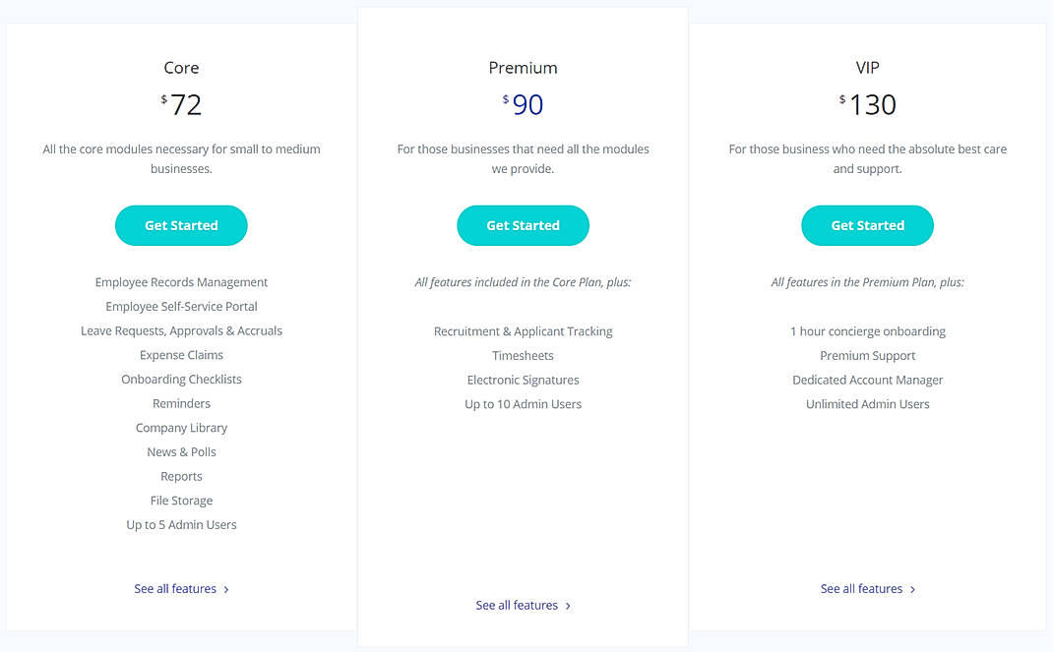1053x652 pixels.
Task: Select the Premium plan heading
Action: 523,68
